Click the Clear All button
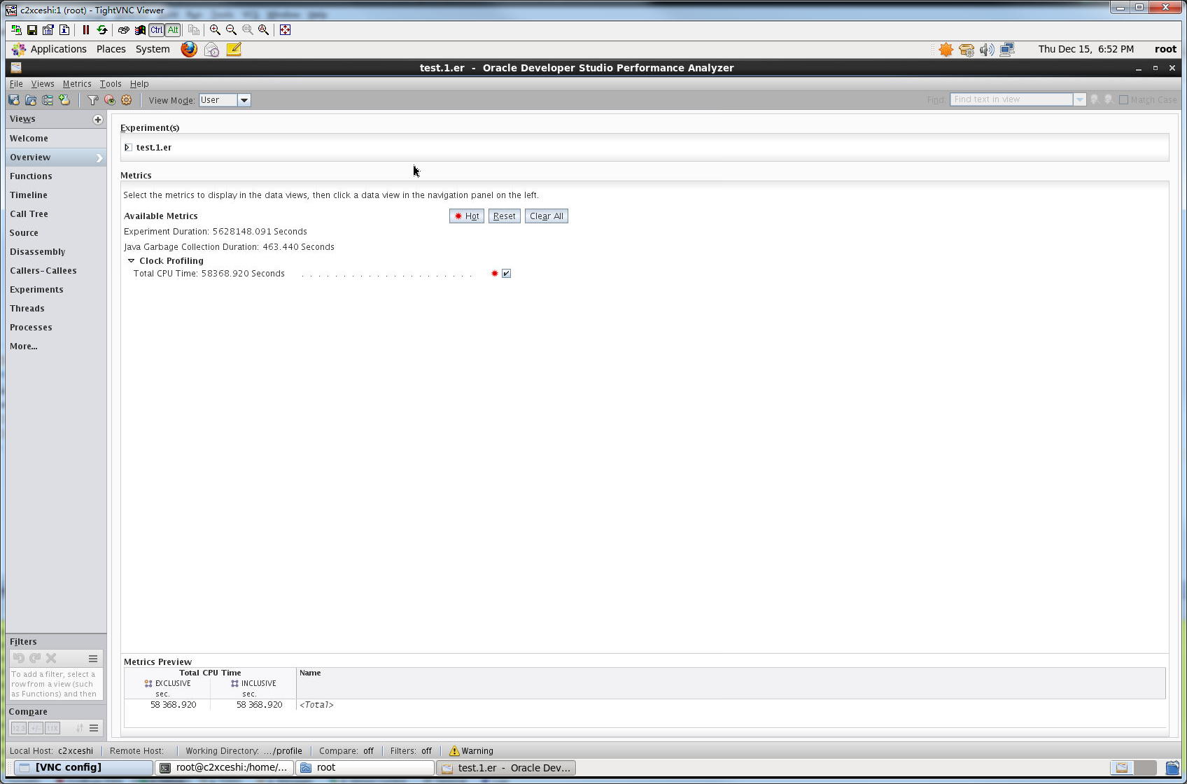This screenshot has height=784, width=1187. (547, 216)
